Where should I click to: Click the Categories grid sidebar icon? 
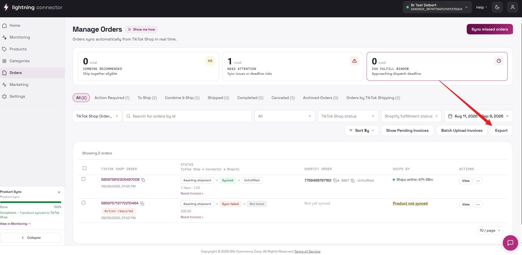click(x=4, y=61)
